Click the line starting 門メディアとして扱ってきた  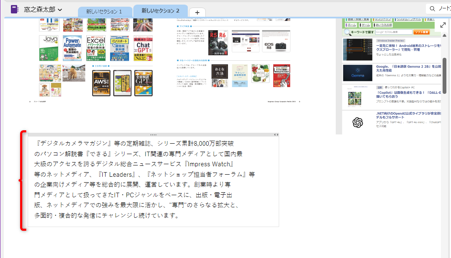pyautogui.click(x=133, y=195)
